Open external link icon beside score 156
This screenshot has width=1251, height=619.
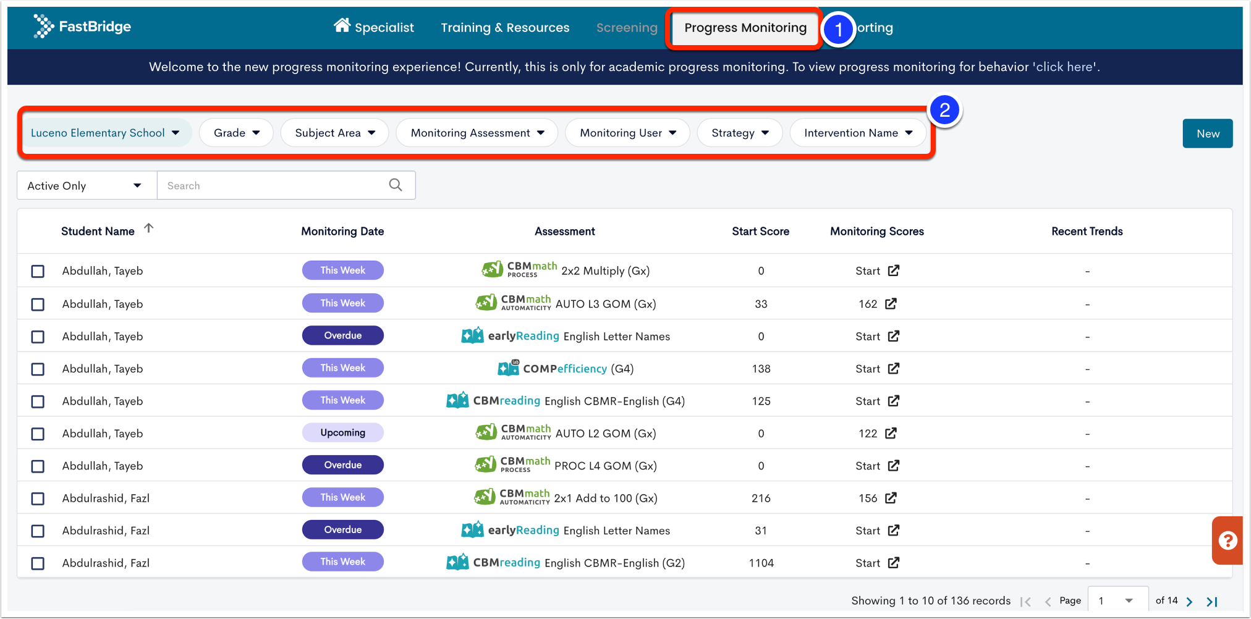click(891, 498)
